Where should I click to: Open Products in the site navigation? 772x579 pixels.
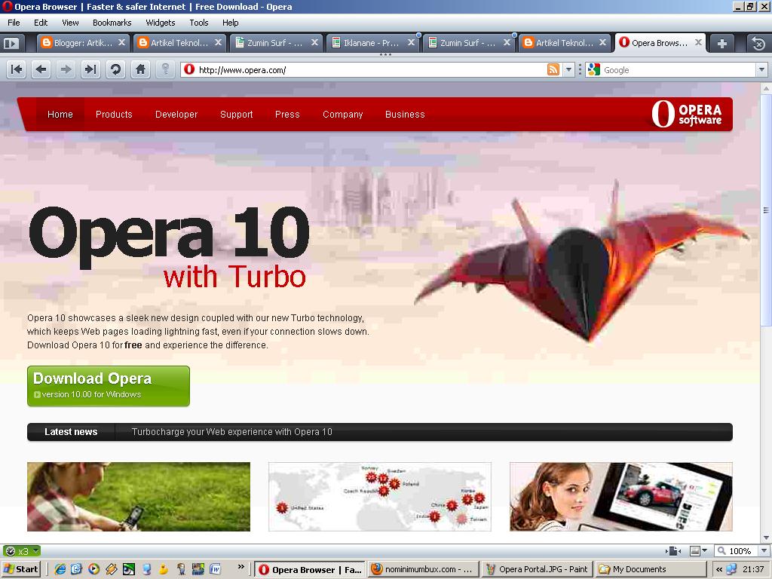114,115
